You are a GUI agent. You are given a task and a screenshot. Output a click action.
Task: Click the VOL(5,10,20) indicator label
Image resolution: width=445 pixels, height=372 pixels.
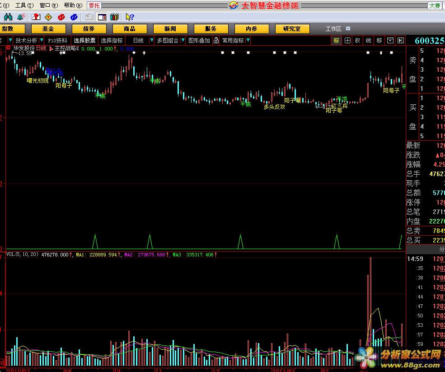pyautogui.click(x=22, y=254)
